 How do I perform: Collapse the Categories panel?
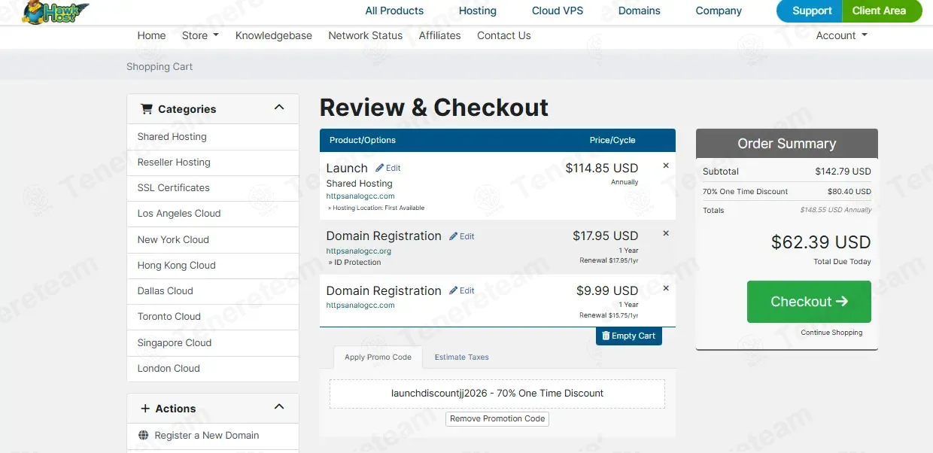pos(279,108)
